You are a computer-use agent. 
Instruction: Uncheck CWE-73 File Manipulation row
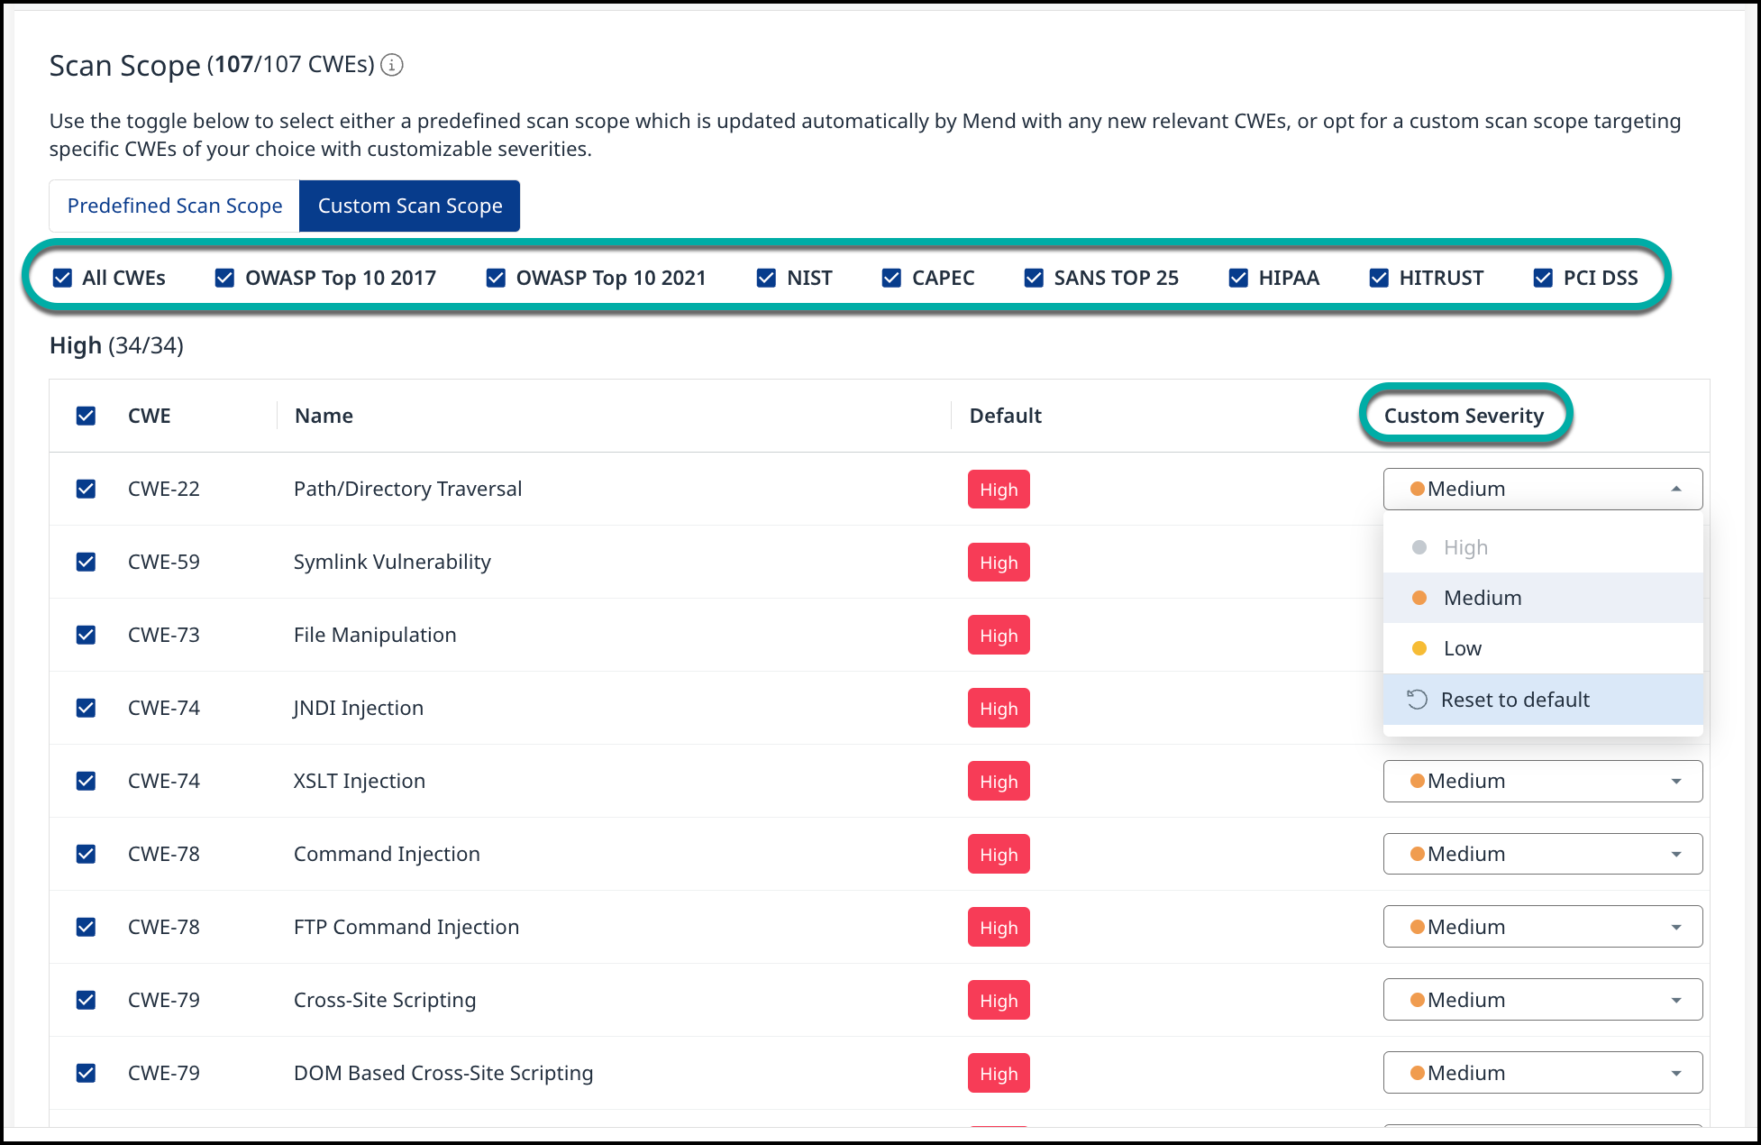pos(86,635)
